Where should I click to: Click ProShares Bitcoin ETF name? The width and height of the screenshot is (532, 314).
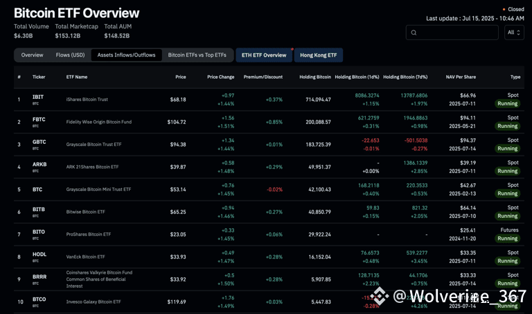89,234
